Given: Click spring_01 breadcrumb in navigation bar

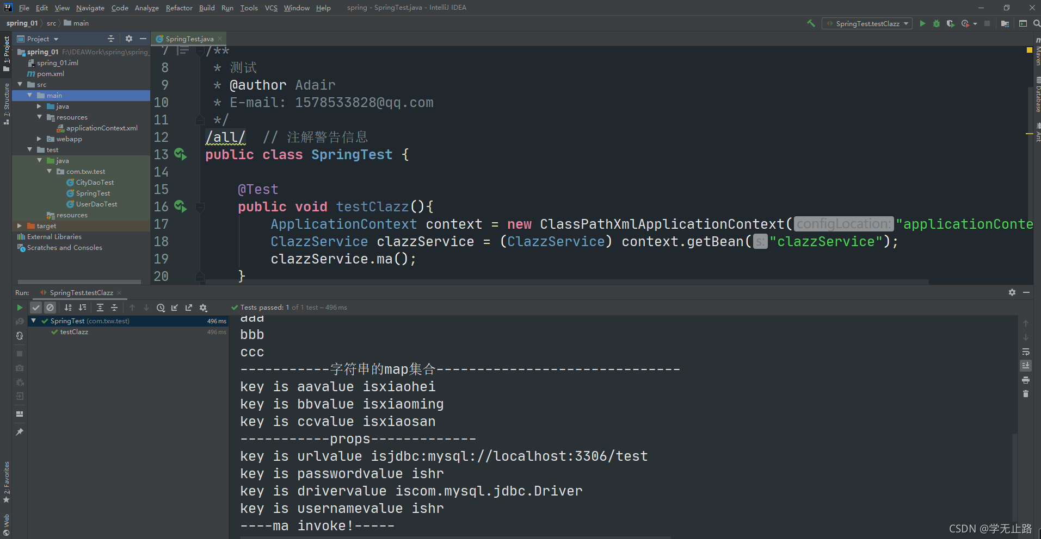Looking at the screenshot, I should (x=22, y=23).
